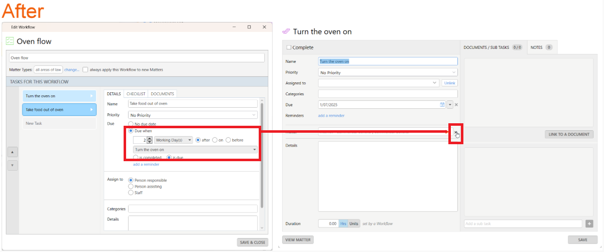Click arrow on Turn the oven on task
Screen dimensions: 604x252
click(x=91, y=96)
